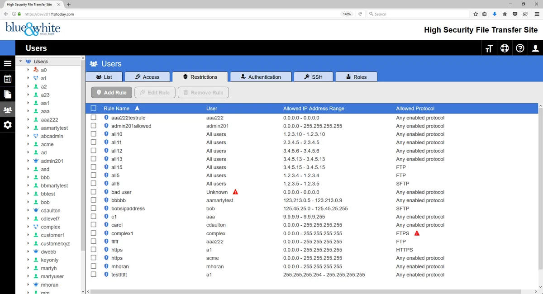This screenshot has width=543, height=294.
Task: Expand the admin201 user tree node
Action: pos(28,161)
